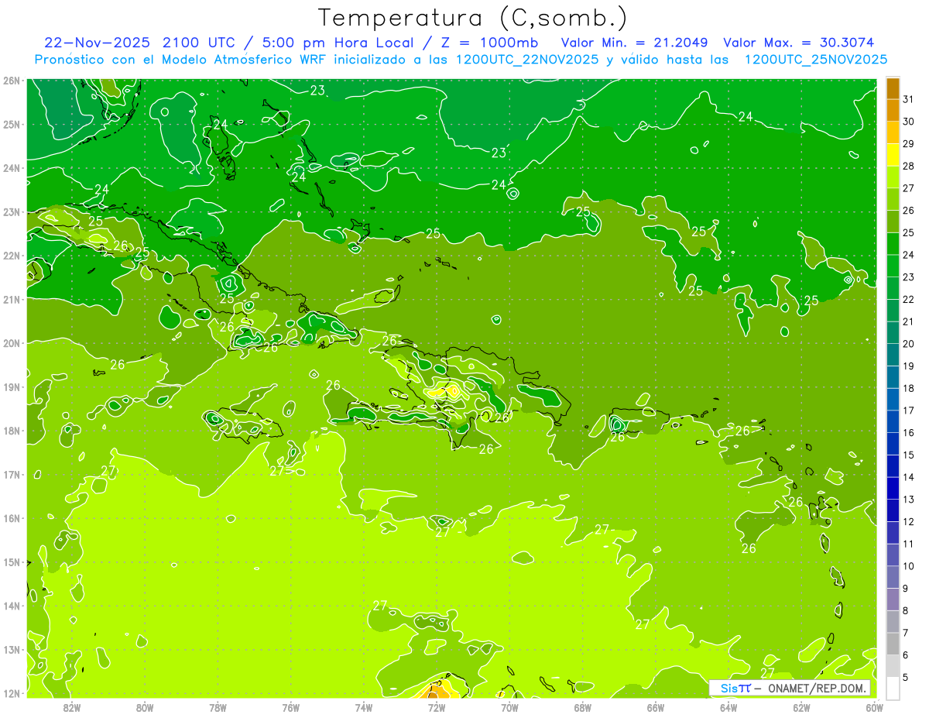Click the legend swatch between 19 and 20
929x718 pixels.
tap(893, 355)
